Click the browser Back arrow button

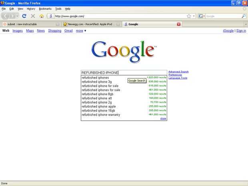coord(5,16)
